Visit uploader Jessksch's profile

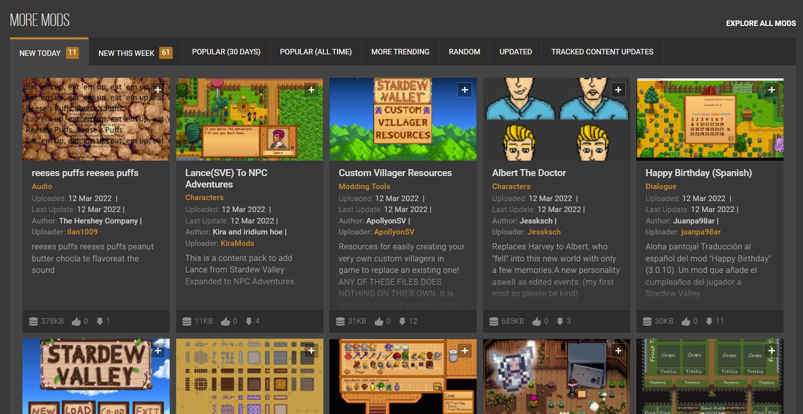pos(544,232)
